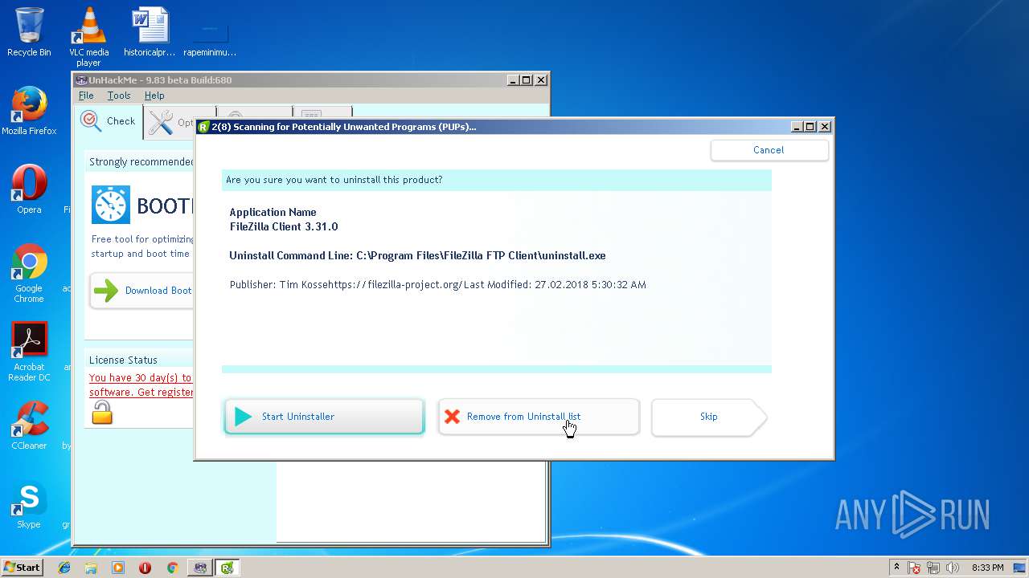
Task: Click the Publisher Tim Kosse line
Action: click(437, 285)
